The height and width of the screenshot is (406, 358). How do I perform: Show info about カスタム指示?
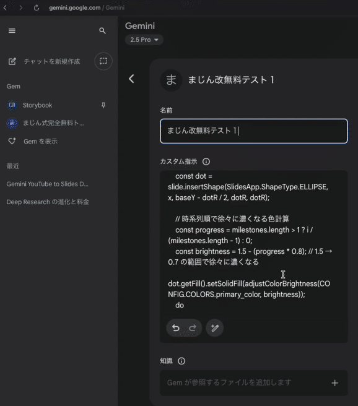pos(206,162)
